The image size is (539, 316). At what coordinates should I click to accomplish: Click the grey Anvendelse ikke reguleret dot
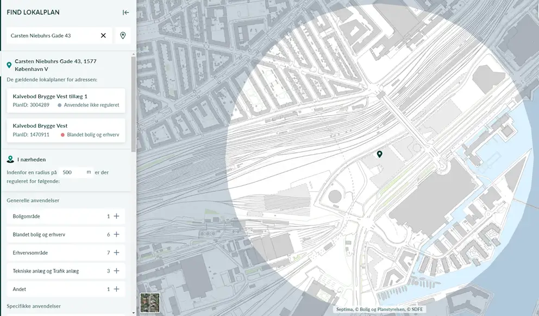60,105
